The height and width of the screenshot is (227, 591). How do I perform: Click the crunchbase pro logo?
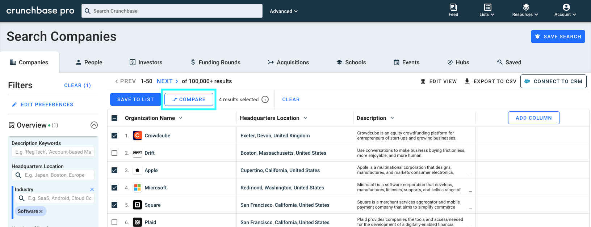click(41, 11)
